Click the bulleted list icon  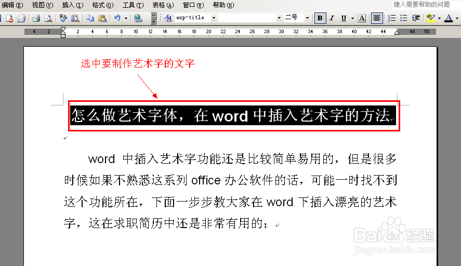pyautogui.click(x=404, y=18)
